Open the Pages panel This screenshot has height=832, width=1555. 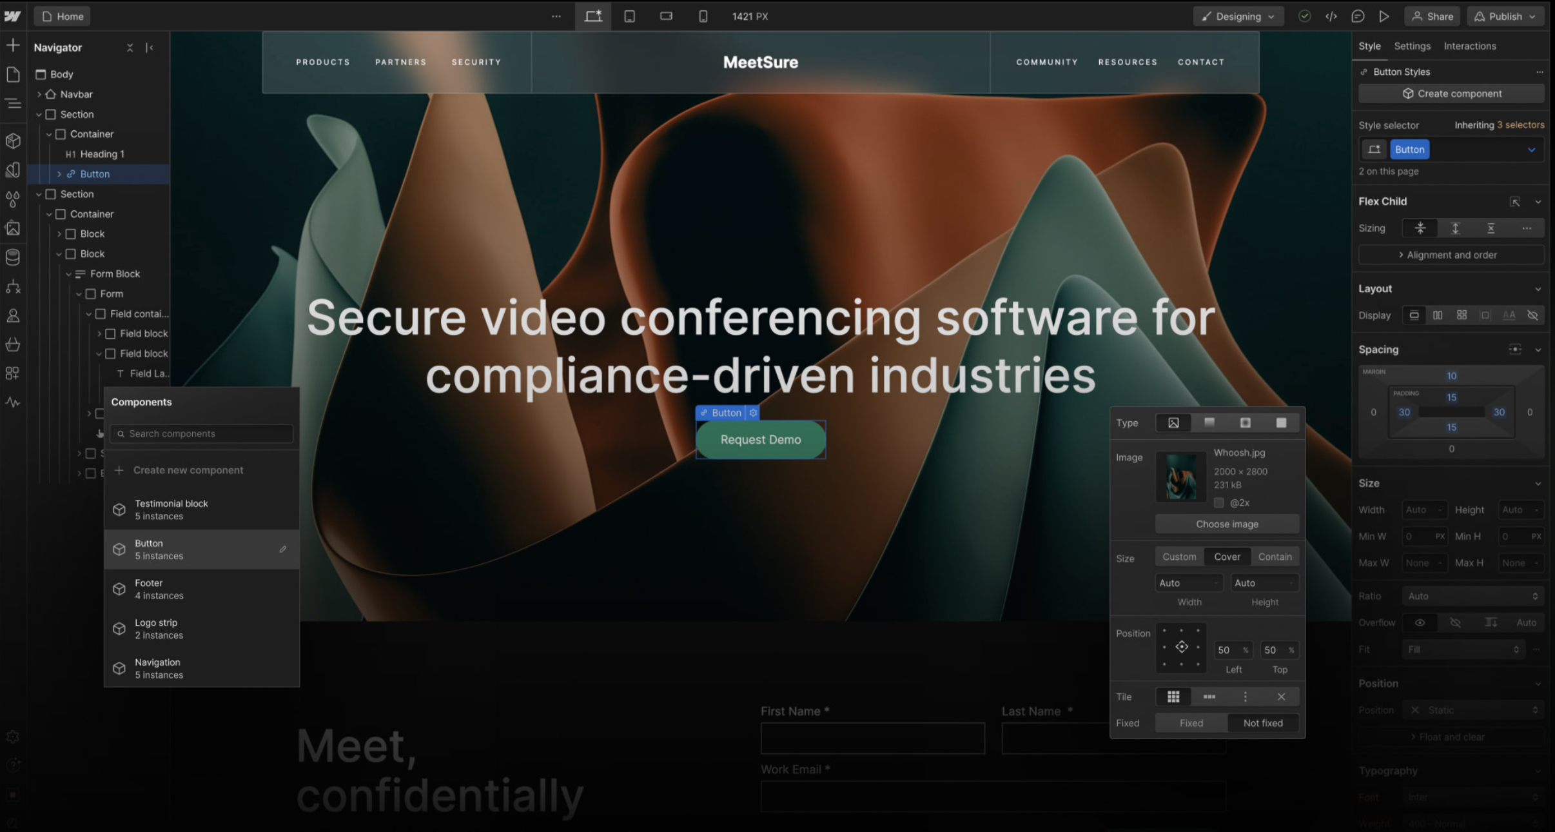coord(13,74)
